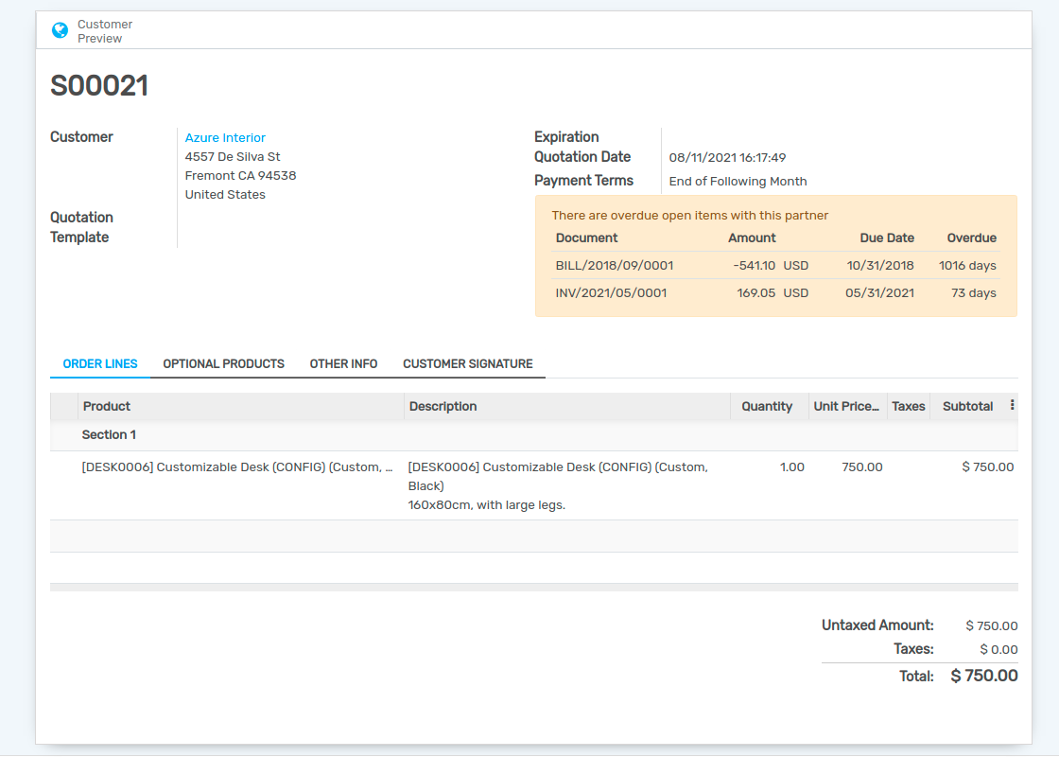Switch to the Optional Products tab
Image resolution: width=1059 pixels, height=757 pixels.
click(223, 363)
